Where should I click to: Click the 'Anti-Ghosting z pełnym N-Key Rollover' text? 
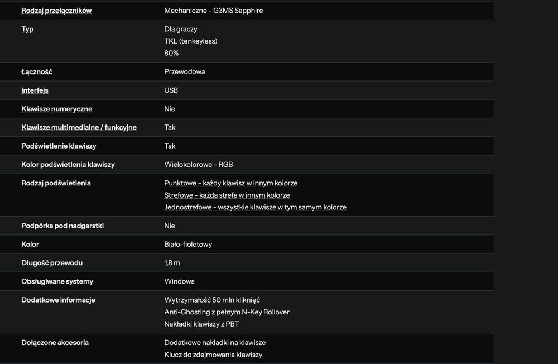click(227, 312)
